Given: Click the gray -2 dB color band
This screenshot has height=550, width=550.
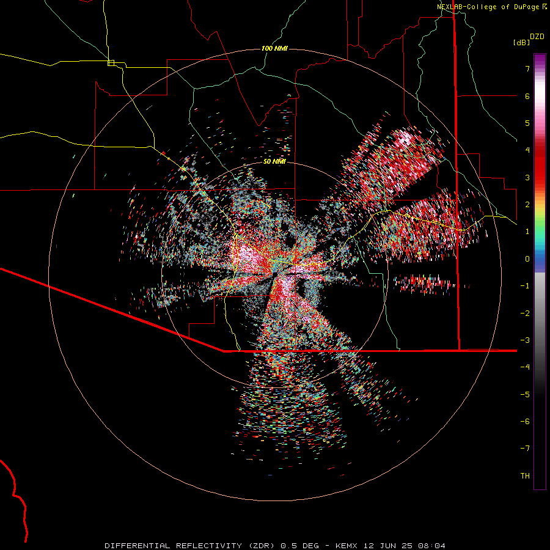Looking at the screenshot, I should pyautogui.click(x=540, y=313).
